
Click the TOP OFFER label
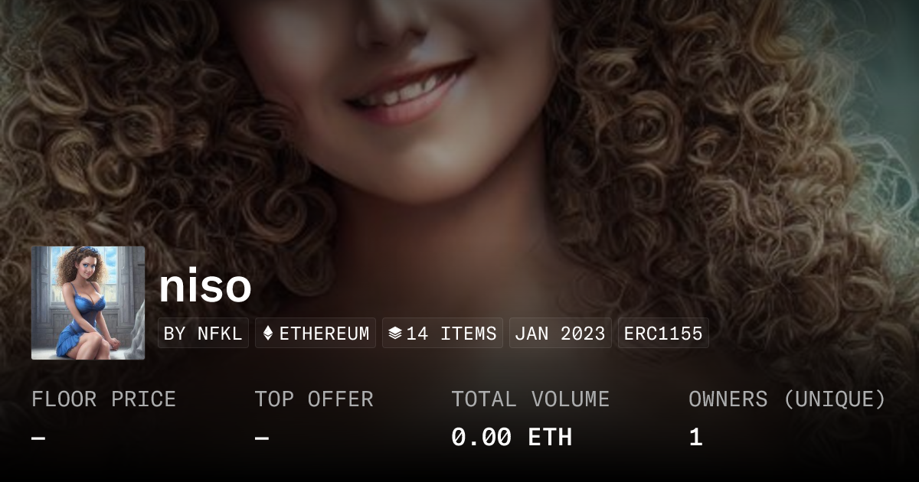[x=314, y=399]
